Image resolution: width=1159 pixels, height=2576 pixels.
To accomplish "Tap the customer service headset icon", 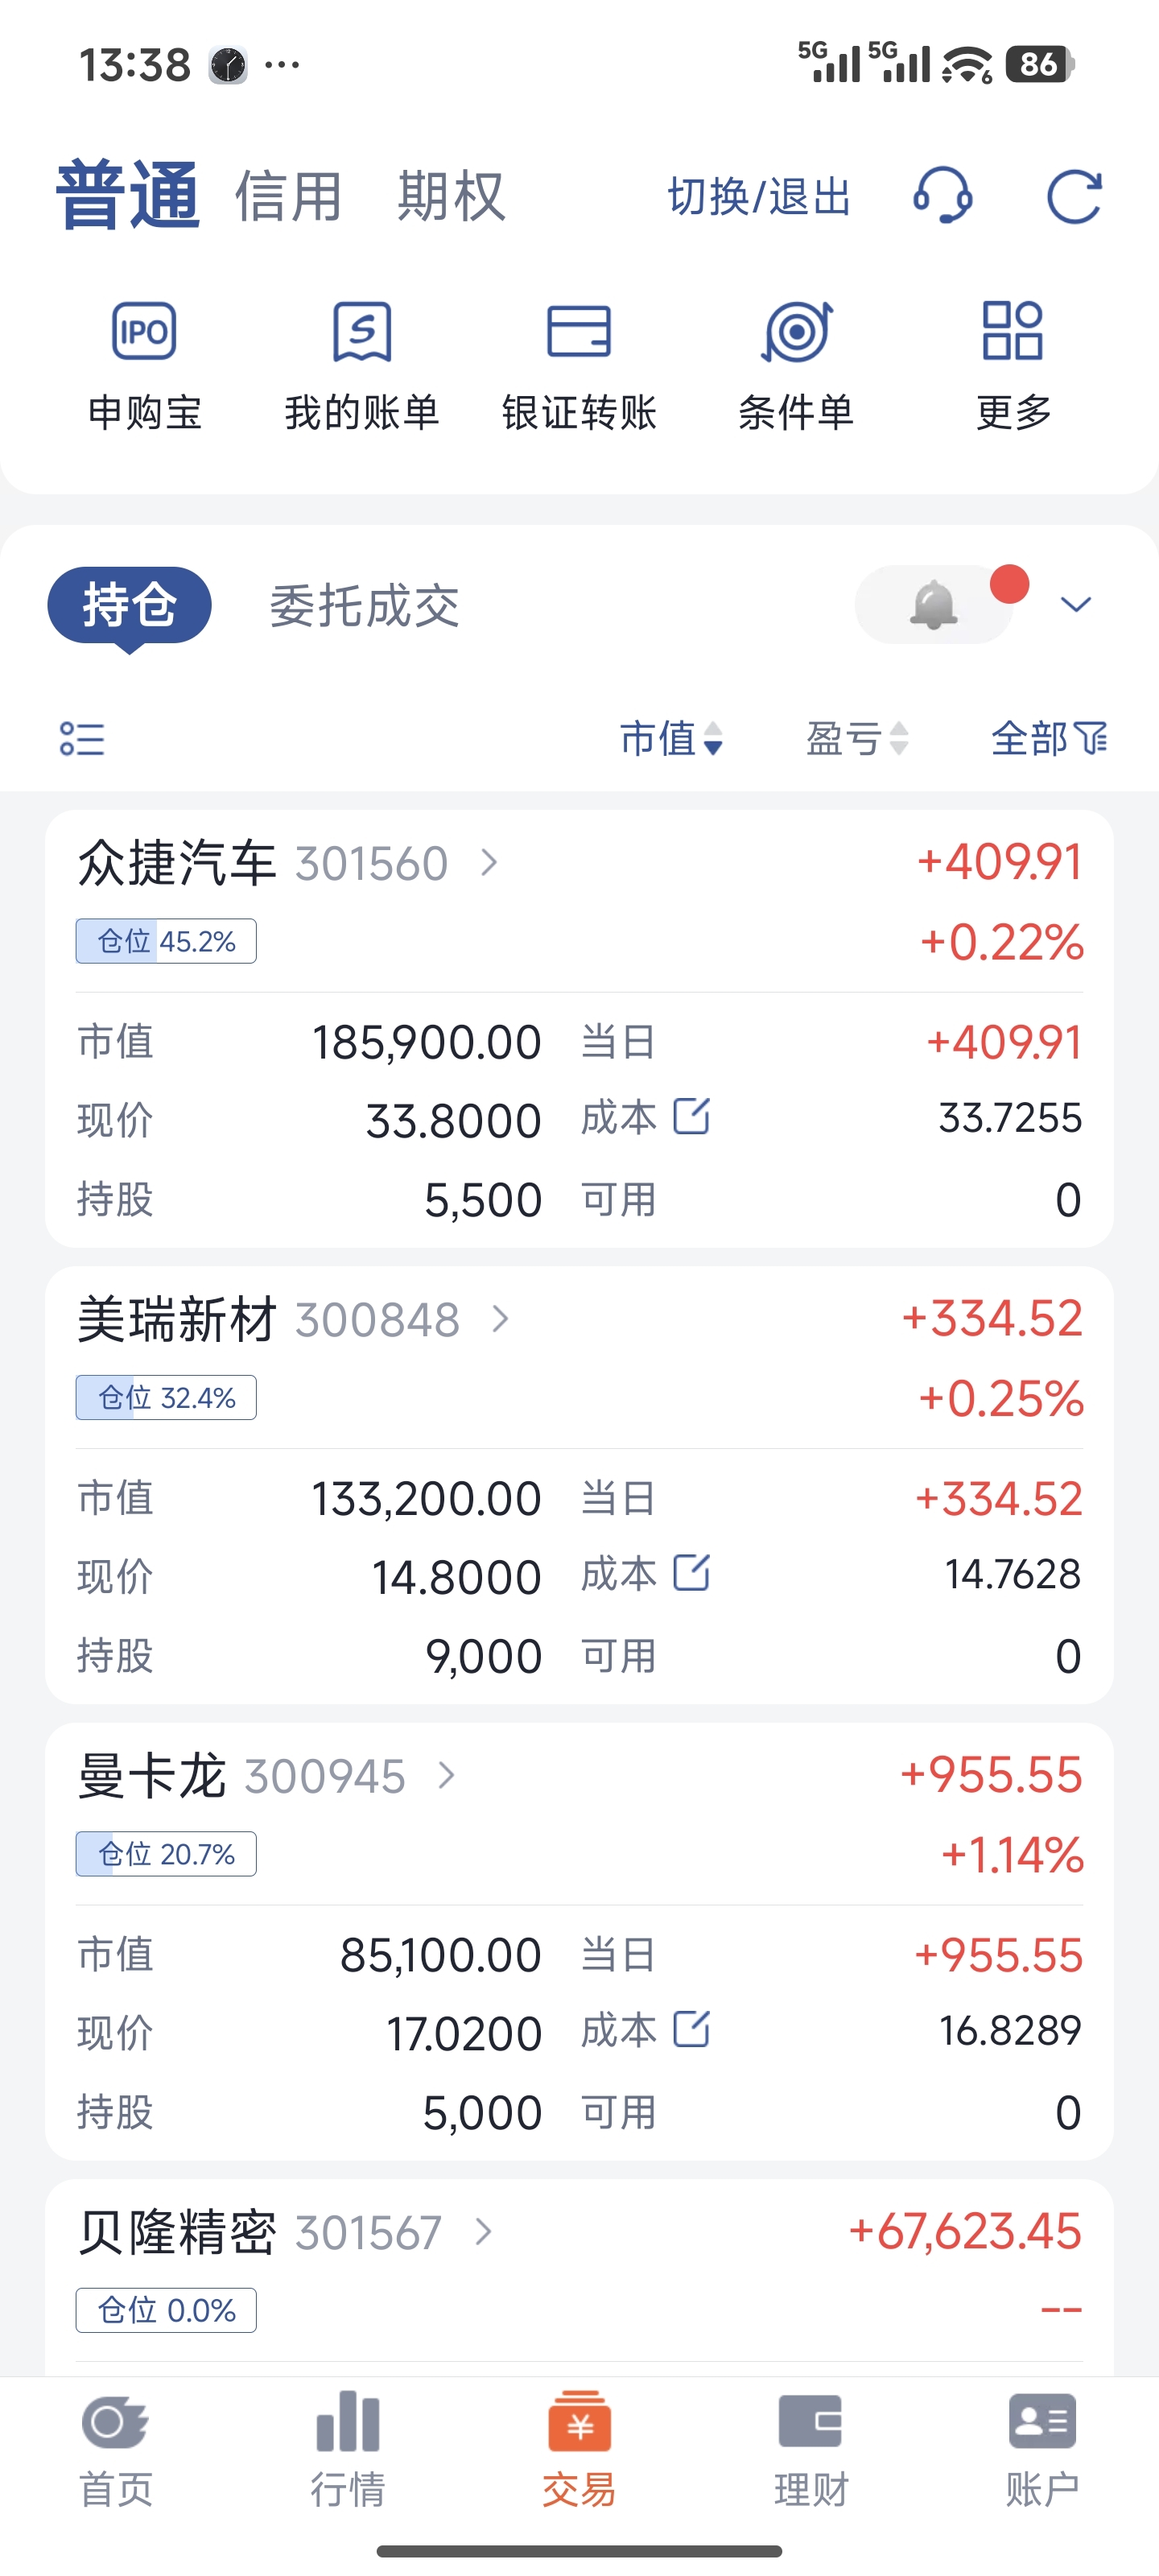I will click(x=942, y=195).
